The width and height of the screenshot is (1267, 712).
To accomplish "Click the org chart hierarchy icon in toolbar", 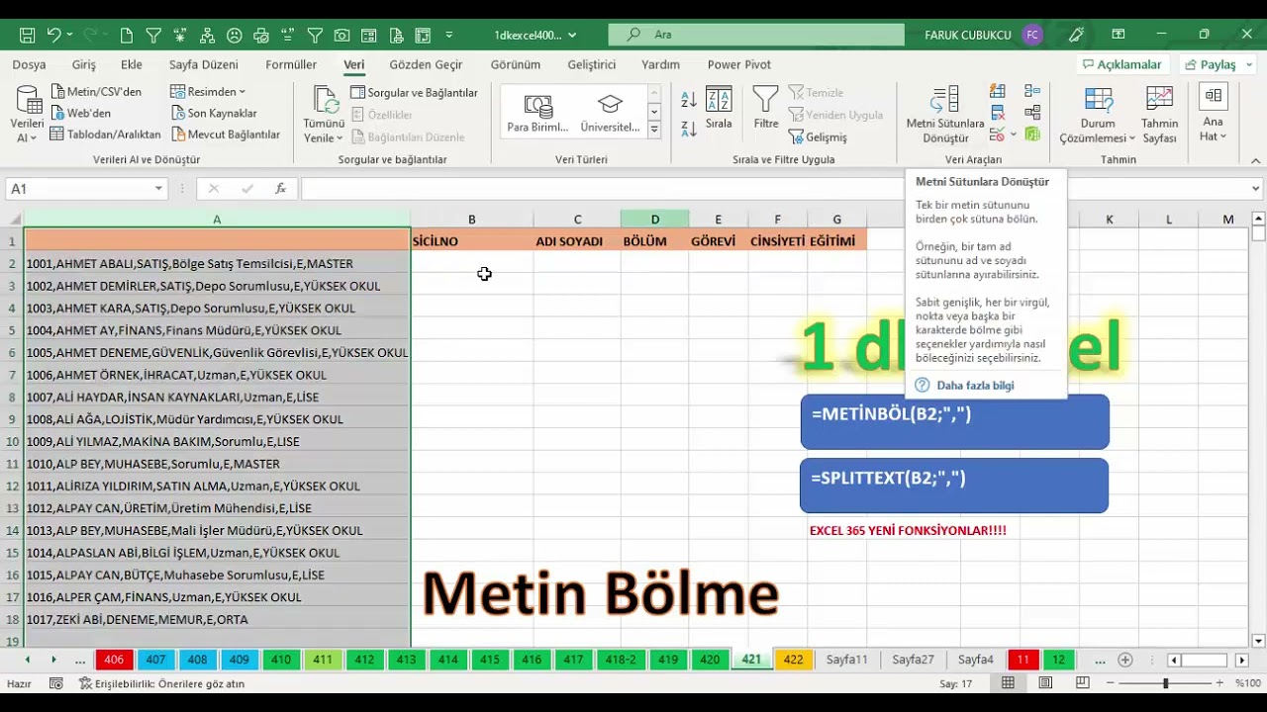I will 208,35.
